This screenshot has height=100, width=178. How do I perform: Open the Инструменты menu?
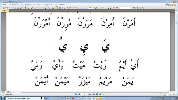[x=48, y=5]
